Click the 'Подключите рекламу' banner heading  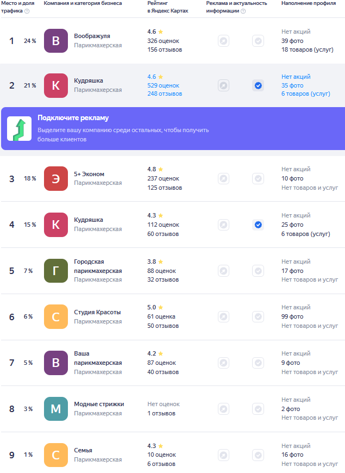[x=73, y=118]
